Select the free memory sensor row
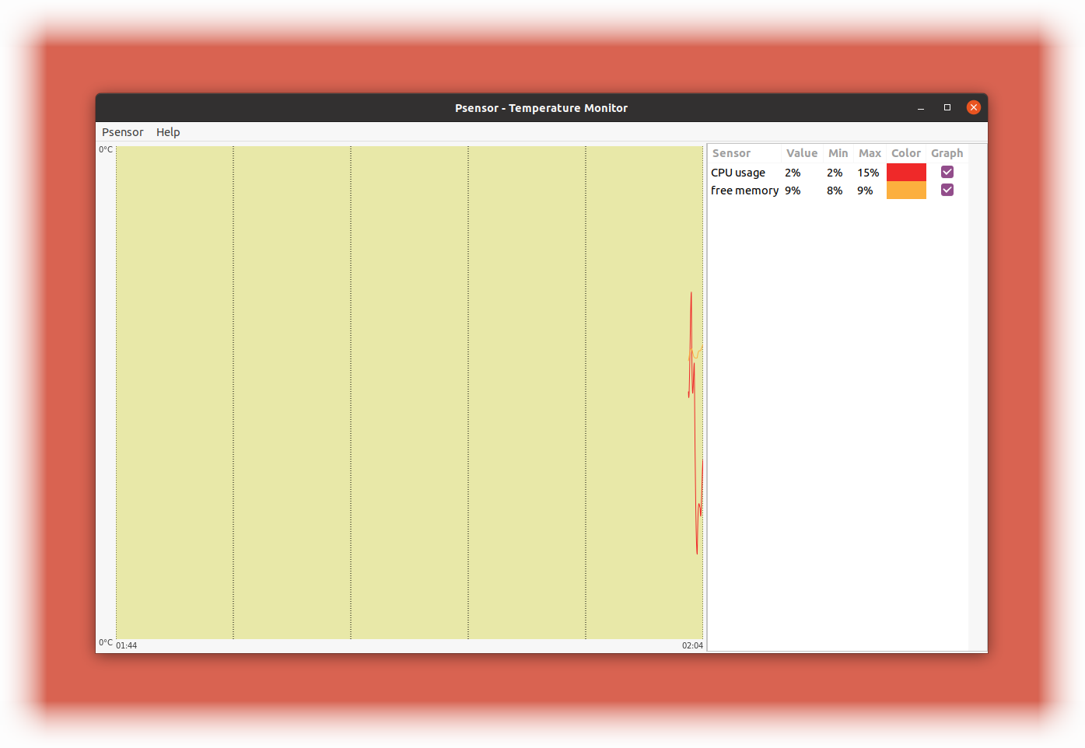Image resolution: width=1085 pixels, height=748 pixels. click(x=838, y=190)
